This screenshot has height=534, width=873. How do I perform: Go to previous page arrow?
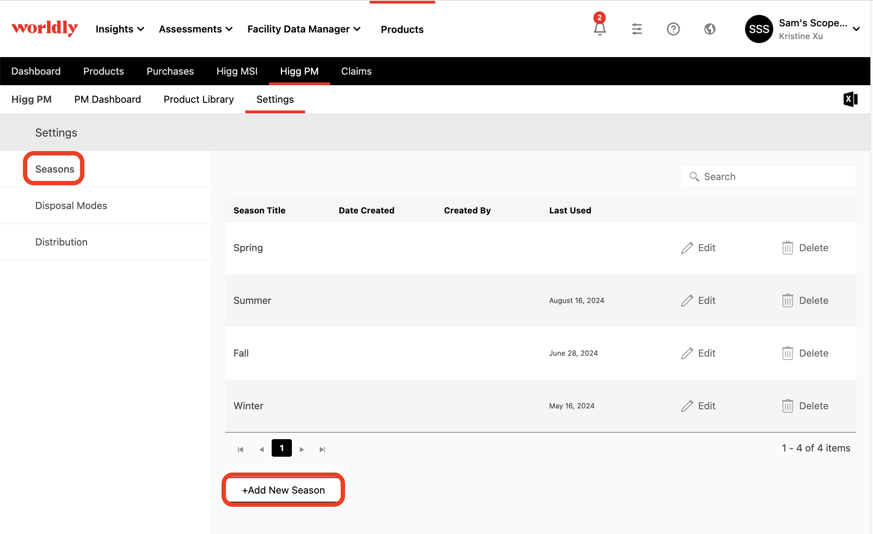pos(262,449)
